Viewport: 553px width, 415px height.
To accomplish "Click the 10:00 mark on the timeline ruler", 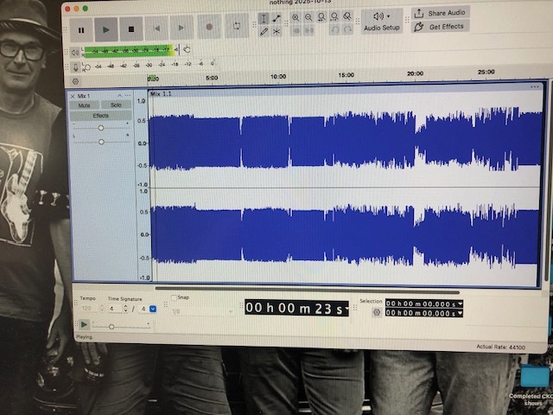I will coord(278,77).
